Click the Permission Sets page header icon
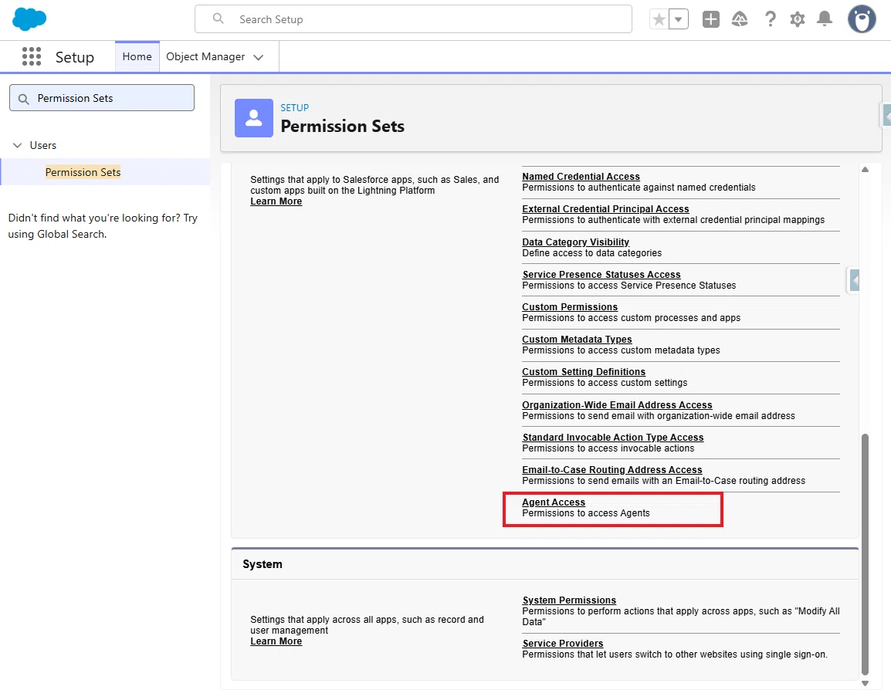This screenshot has height=690, width=891. [254, 118]
